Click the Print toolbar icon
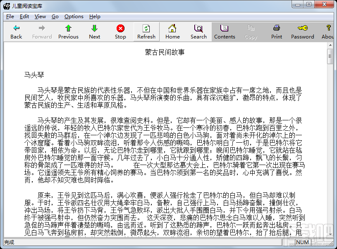 pos(277,28)
